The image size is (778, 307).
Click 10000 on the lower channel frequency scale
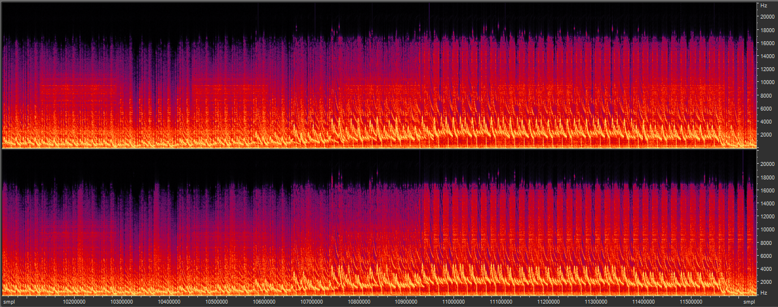coord(767,230)
